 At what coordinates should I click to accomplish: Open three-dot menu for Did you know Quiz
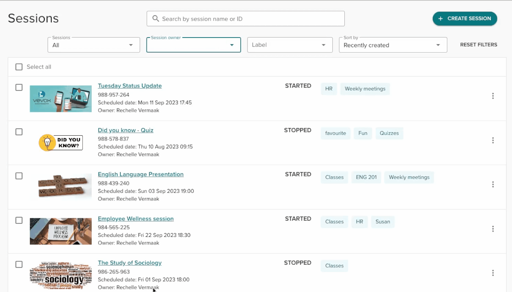493,140
